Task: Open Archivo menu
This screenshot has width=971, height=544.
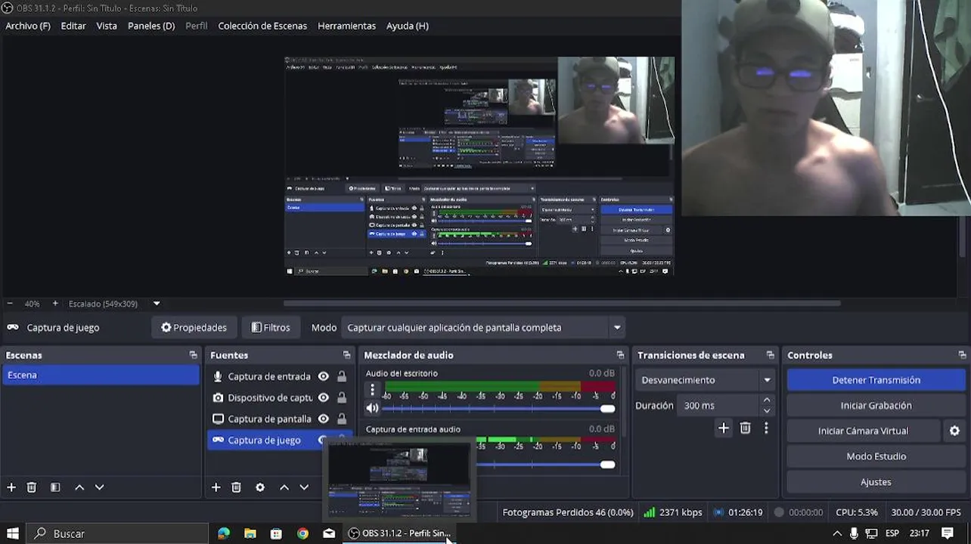Action: click(28, 26)
